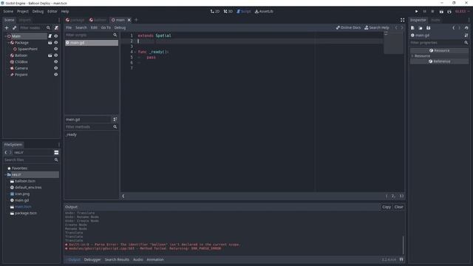473x266 pixels.
Task: Click search icon in Filter properties field
Action: pos(466,43)
